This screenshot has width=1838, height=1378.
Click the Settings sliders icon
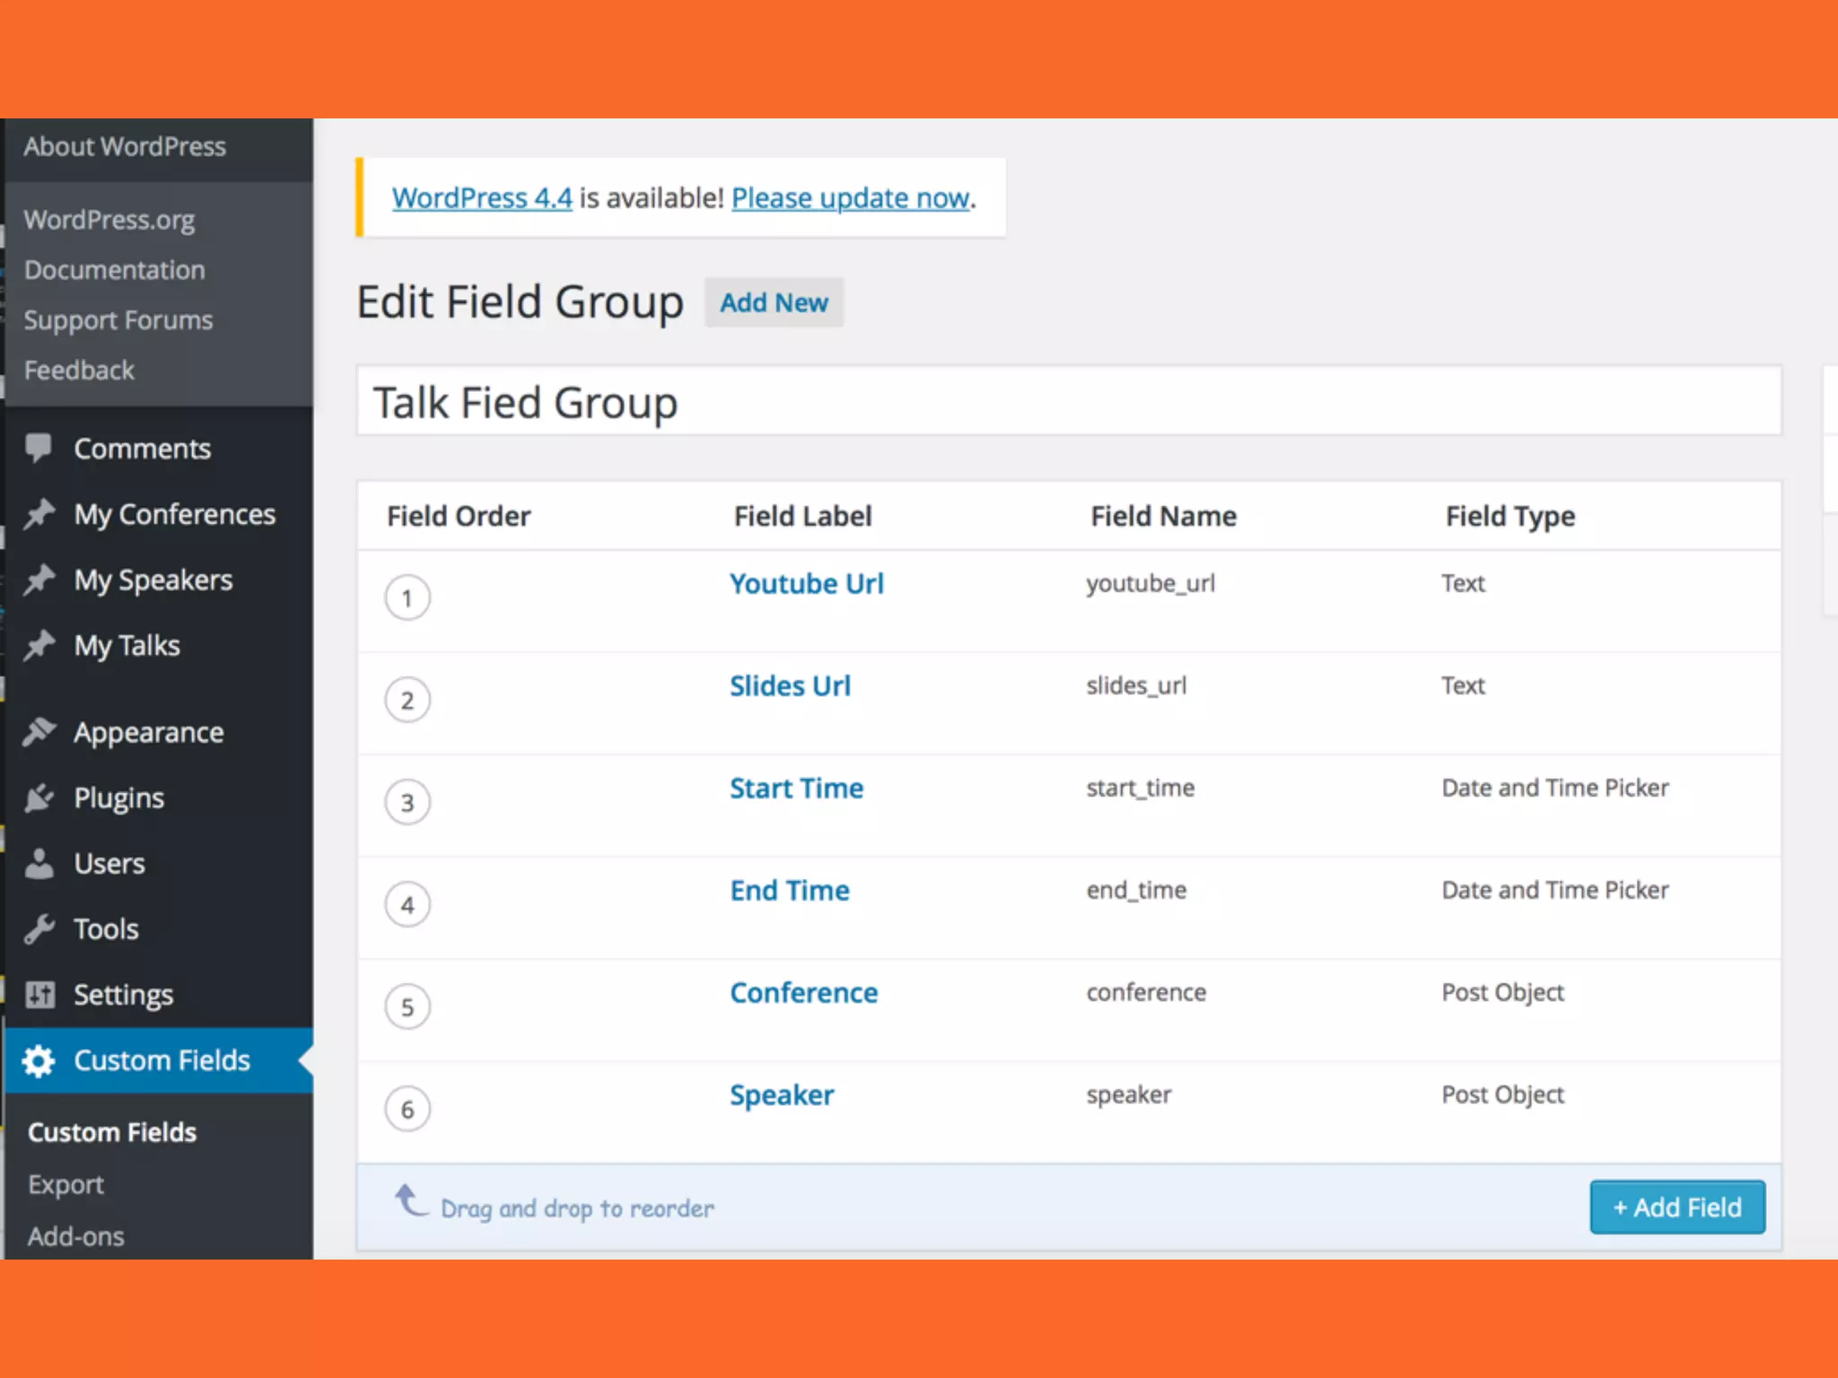pos(39,994)
